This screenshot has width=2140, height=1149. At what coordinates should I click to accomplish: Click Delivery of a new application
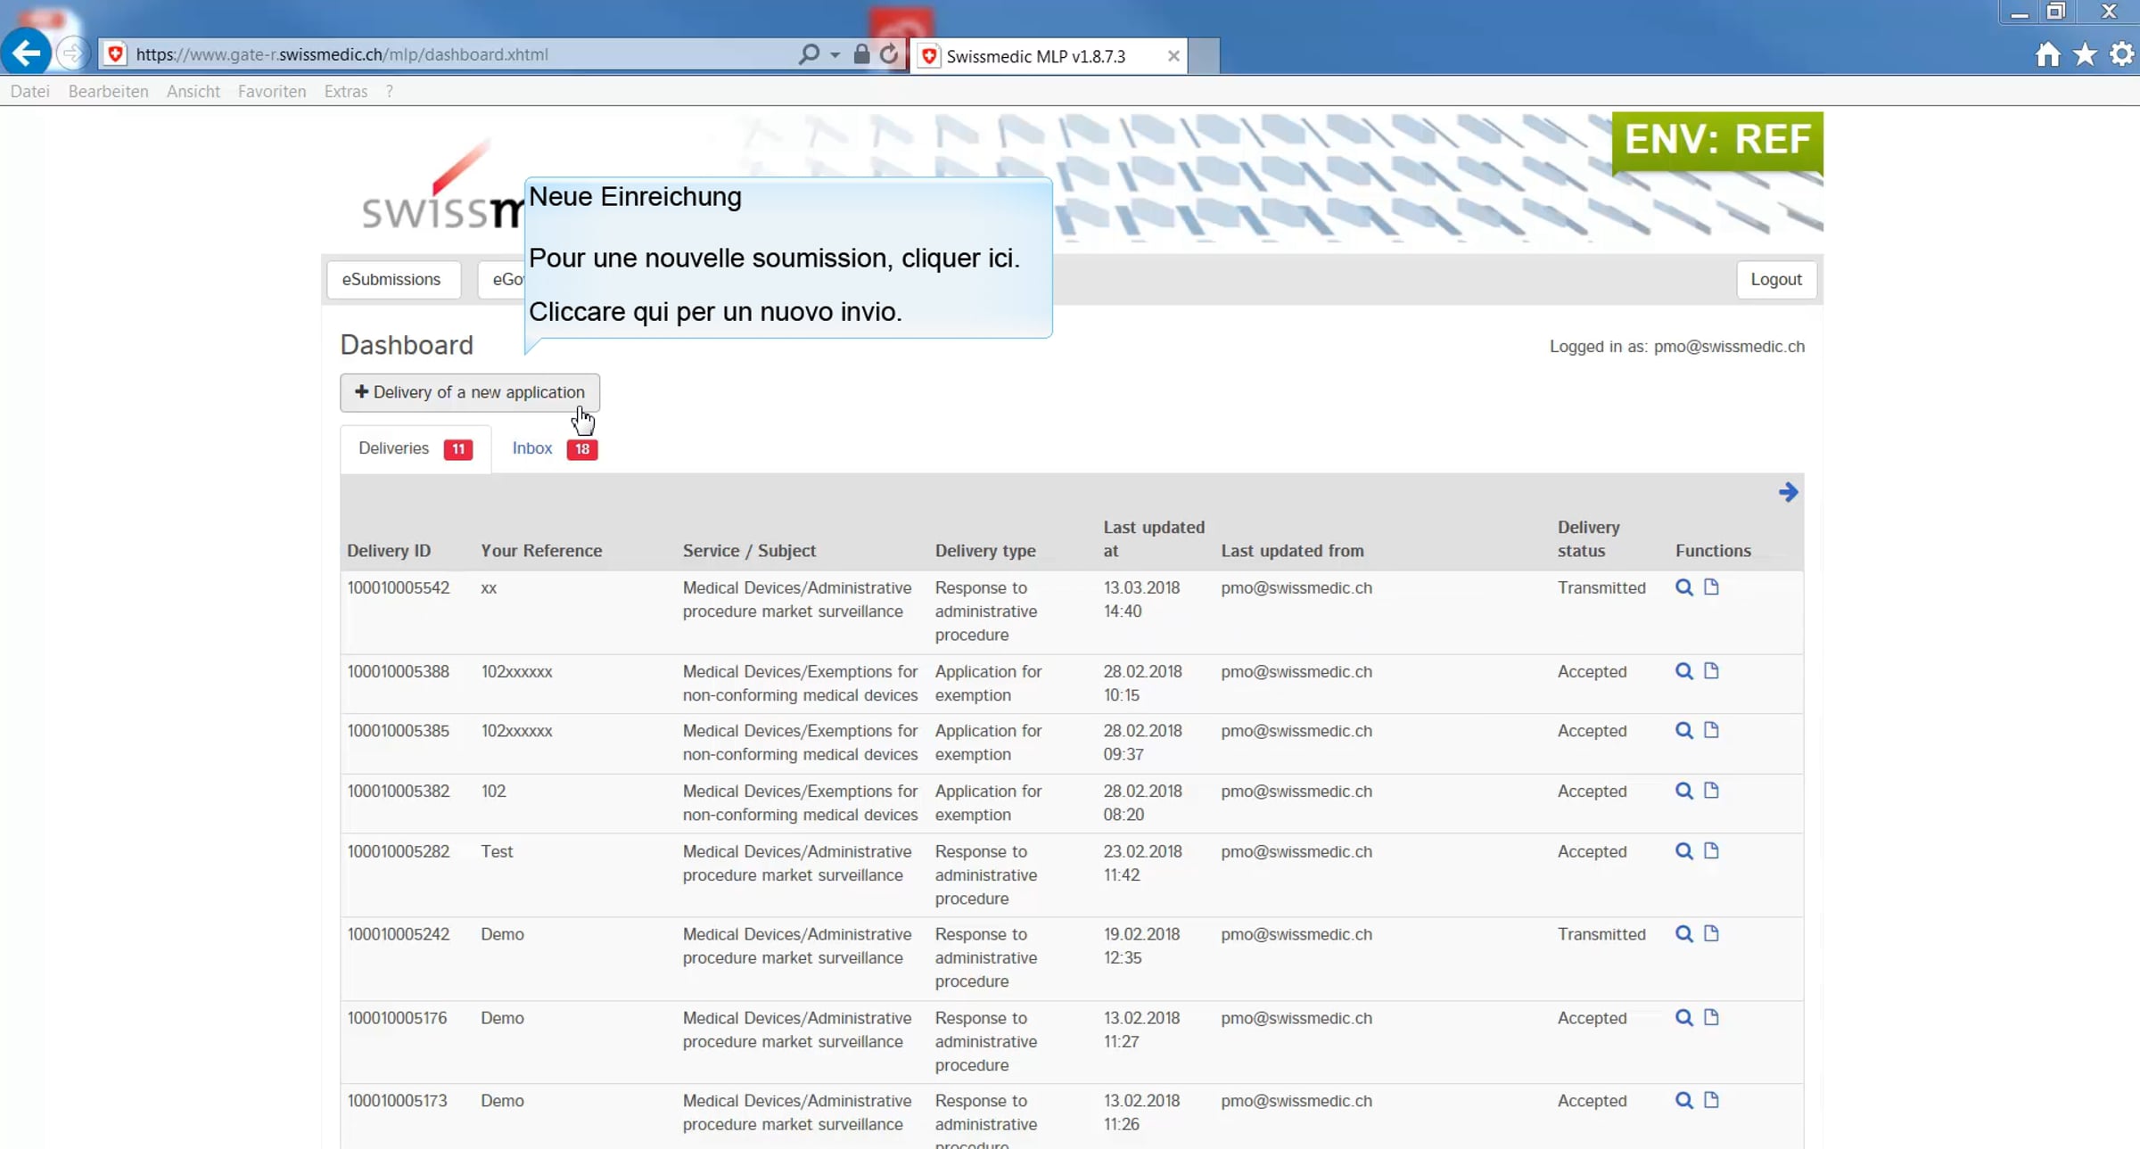pos(469,392)
